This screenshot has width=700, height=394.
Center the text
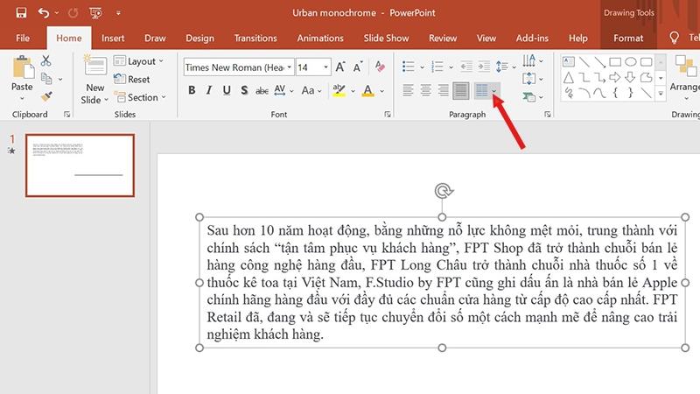(425, 91)
